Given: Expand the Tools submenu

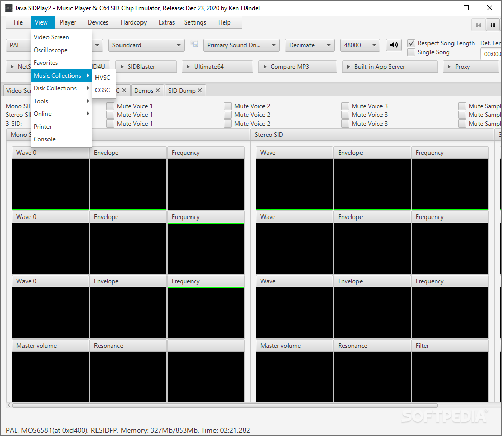Looking at the screenshot, I should point(61,101).
